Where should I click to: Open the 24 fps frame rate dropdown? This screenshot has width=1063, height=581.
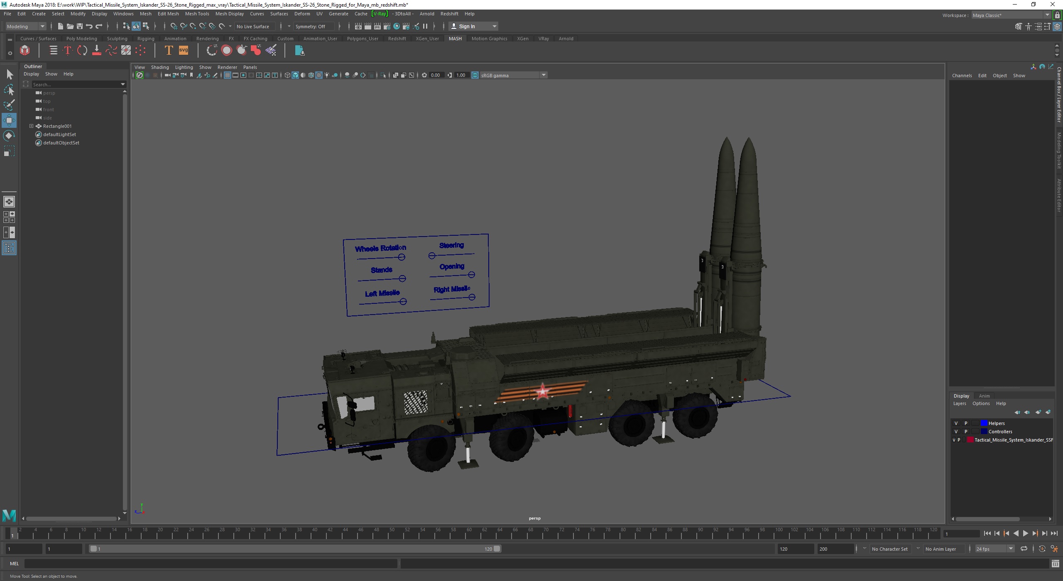click(x=994, y=549)
